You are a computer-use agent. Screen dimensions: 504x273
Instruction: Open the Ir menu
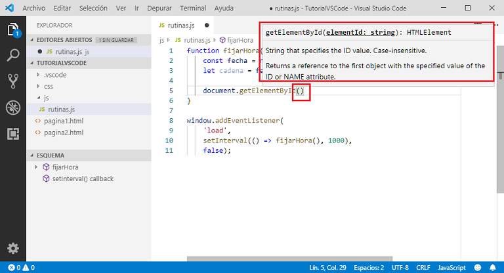pos(136,8)
